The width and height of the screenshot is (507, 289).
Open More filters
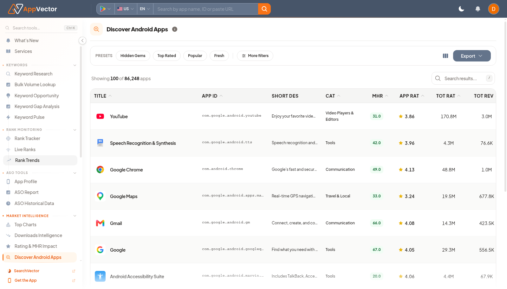255,56
